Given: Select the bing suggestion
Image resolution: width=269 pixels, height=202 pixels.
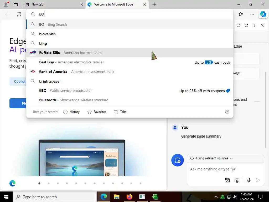Looking at the screenshot, I should click(130, 43).
